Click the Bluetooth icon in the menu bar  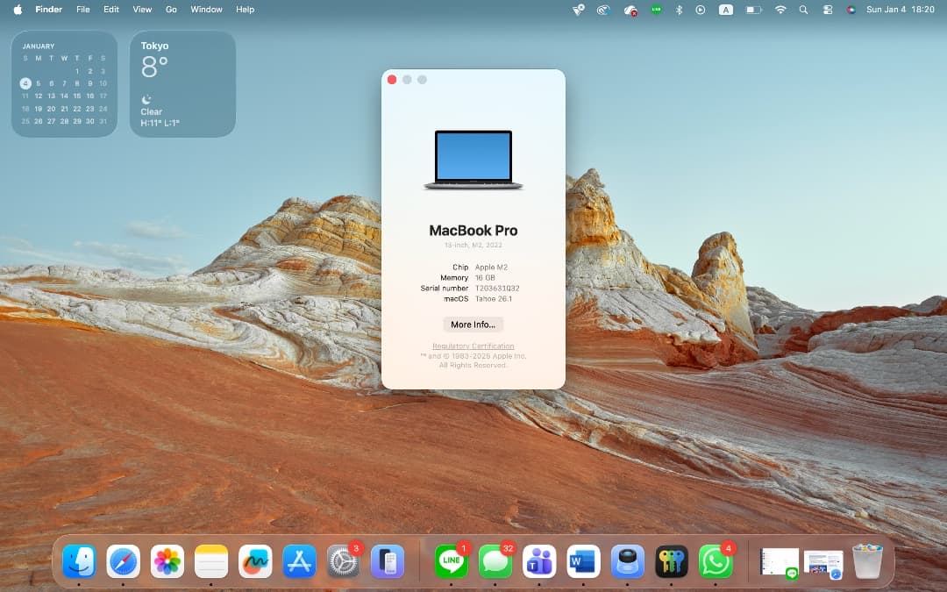680,10
